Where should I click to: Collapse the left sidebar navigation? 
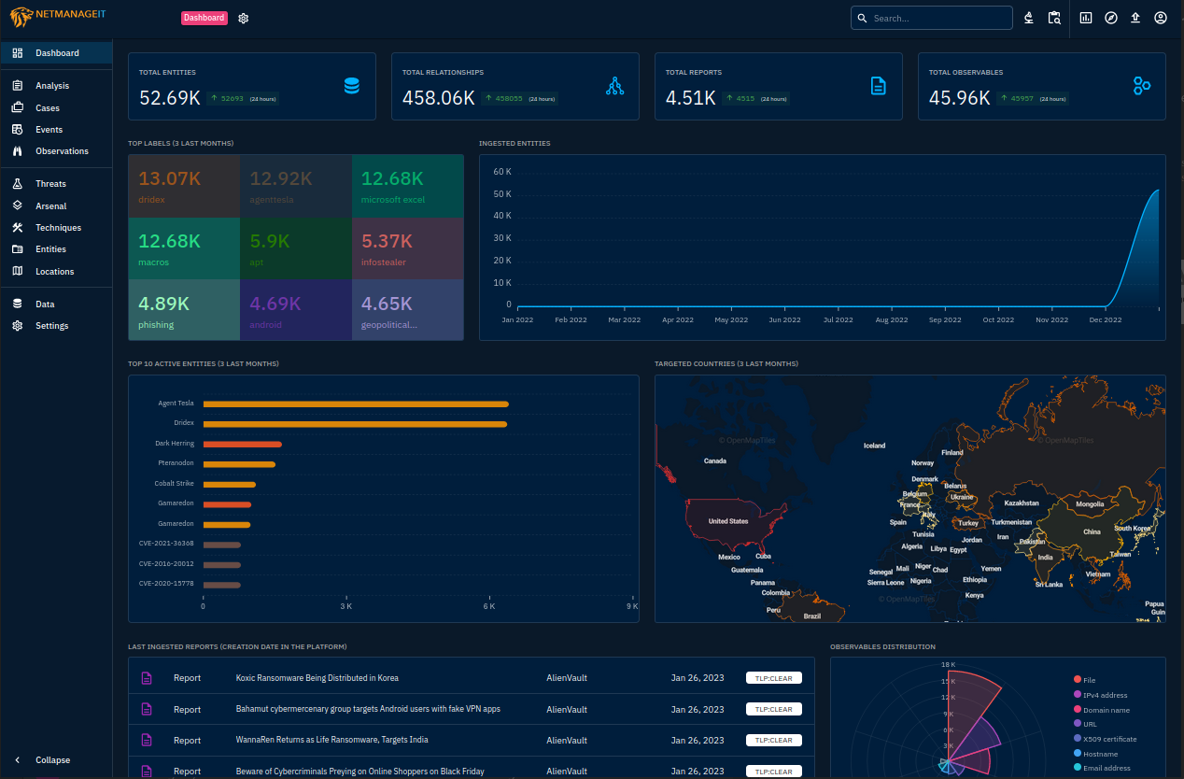click(52, 760)
